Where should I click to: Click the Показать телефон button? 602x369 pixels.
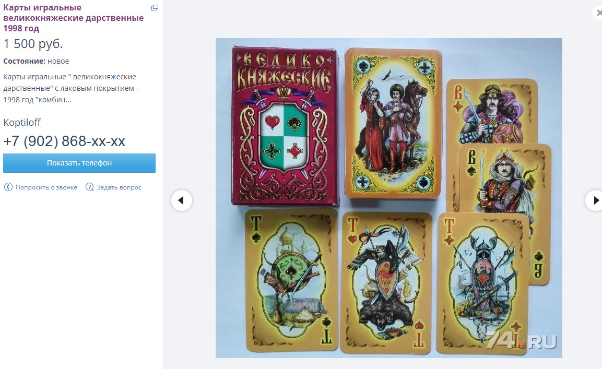pyautogui.click(x=79, y=163)
